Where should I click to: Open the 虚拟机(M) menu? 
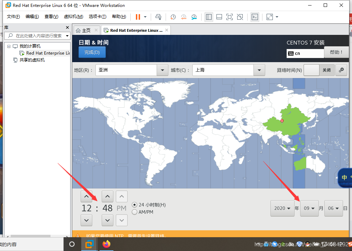click(73, 16)
